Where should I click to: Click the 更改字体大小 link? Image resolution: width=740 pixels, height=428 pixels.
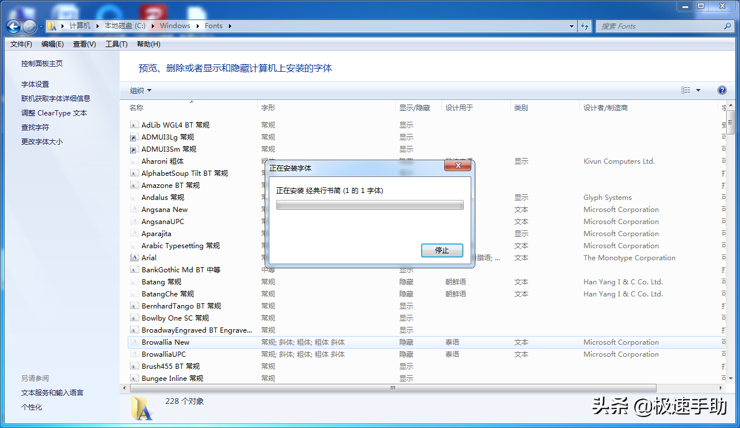[x=42, y=141]
